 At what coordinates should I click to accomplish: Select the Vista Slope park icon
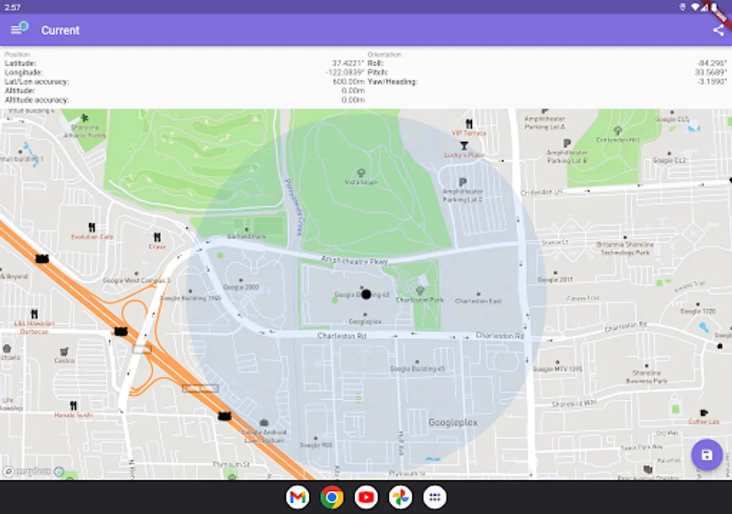361,172
